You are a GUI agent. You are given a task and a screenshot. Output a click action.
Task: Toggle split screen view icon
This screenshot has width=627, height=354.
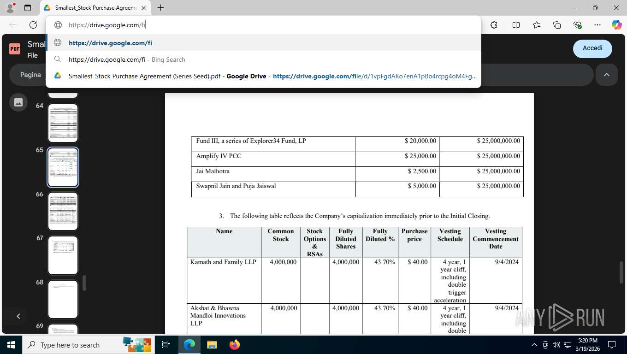(516, 25)
